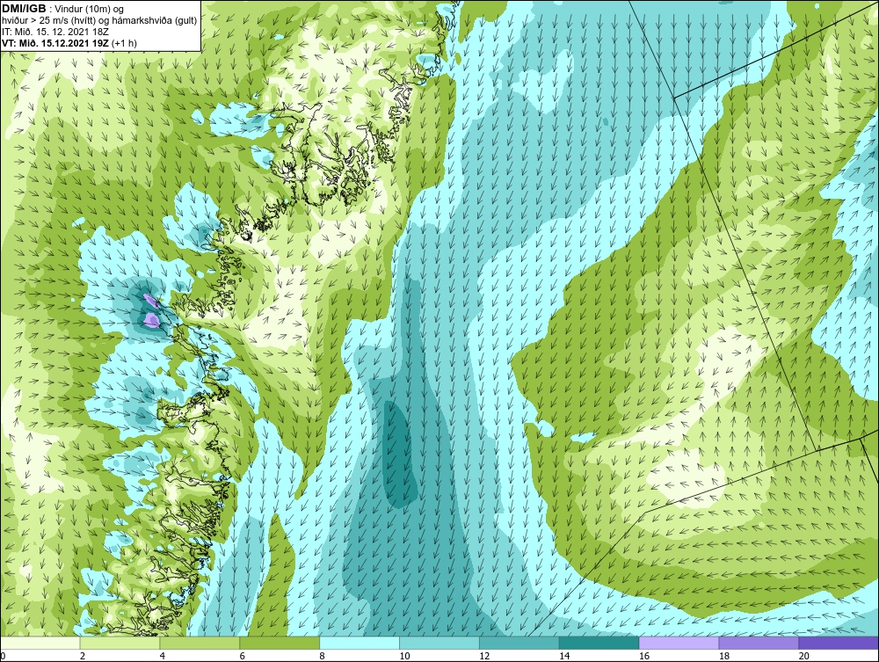
Task: Click the legend scale label "12"
Action: pyautogui.click(x=484, y=656)
